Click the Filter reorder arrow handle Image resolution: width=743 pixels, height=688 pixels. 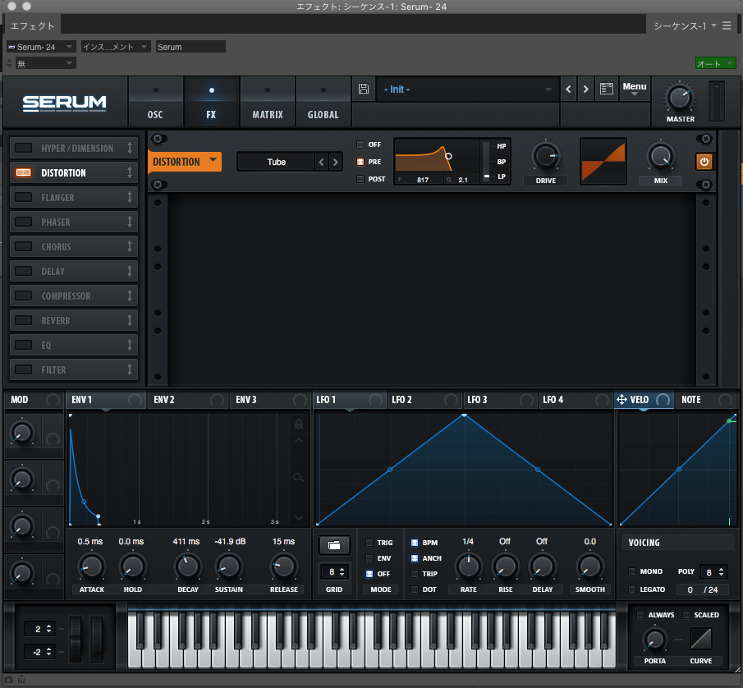click(x=130, y=369)
